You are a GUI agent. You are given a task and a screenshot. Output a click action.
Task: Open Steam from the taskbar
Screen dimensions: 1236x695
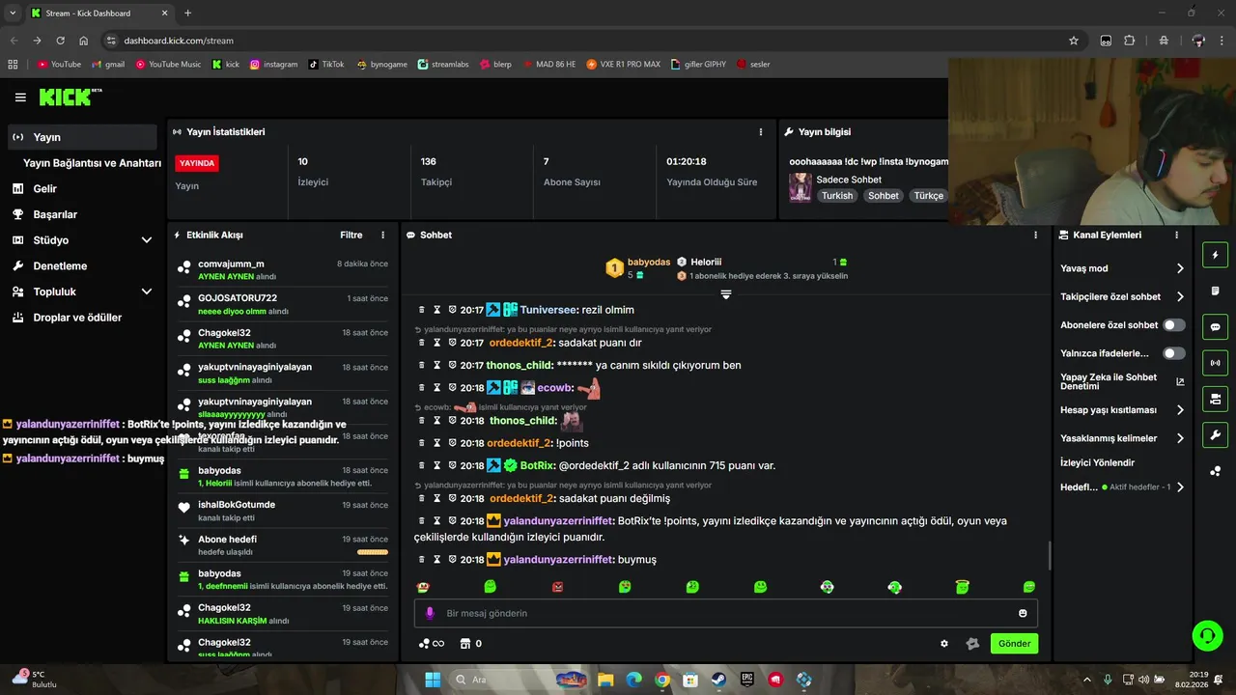718,680
